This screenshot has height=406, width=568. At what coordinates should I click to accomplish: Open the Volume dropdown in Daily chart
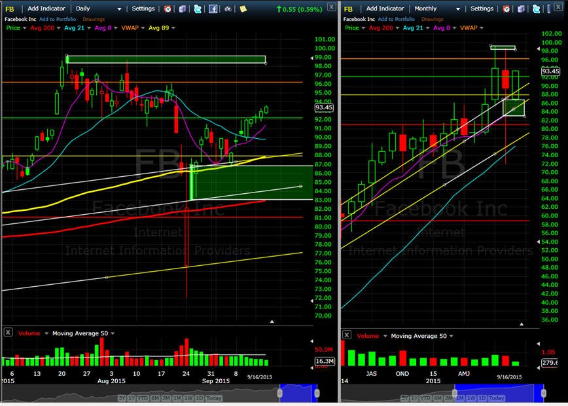tap(46, 333)
